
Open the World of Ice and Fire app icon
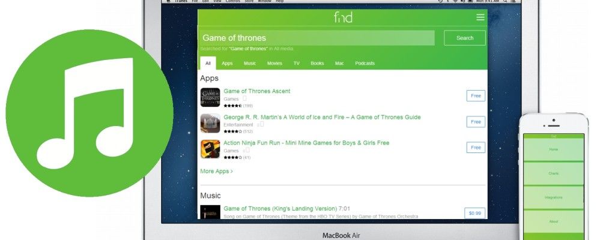click(210, 123)
